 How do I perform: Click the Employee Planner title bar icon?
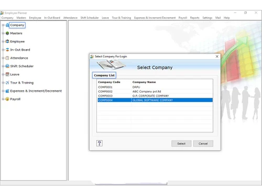pos(2,13)
